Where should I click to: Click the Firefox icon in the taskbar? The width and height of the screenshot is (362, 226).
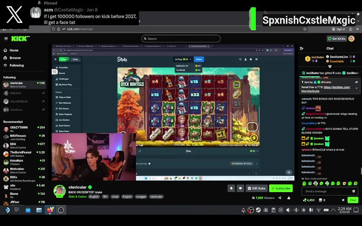(x=50, y=210)
